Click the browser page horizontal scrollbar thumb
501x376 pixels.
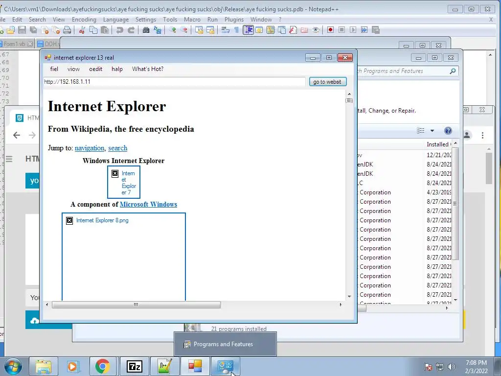(136, 305)
